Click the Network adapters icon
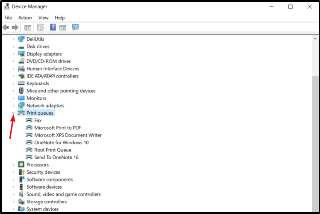This screenshot has width=320, height=214. click(21, 105)
